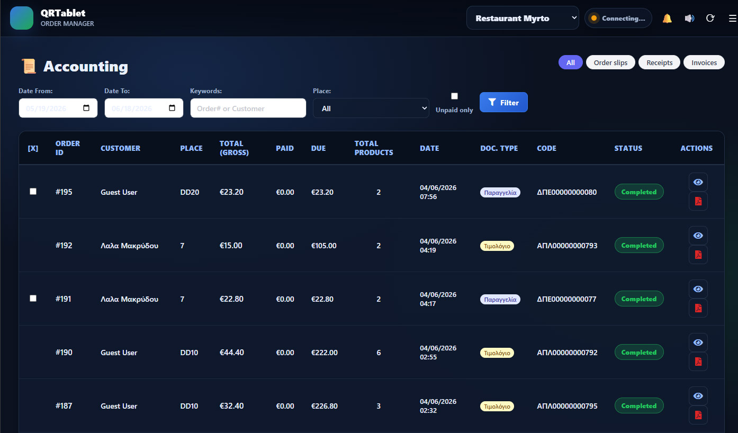This screenshot has height=433, width=738.
Task: Click Τιμολόγιο badge for order #187
Action: click(497, 407)
